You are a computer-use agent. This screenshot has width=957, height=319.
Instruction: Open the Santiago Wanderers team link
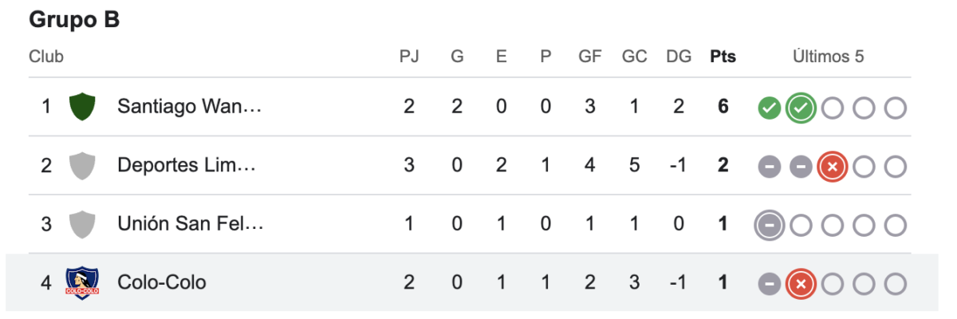[x=189, y=107]
